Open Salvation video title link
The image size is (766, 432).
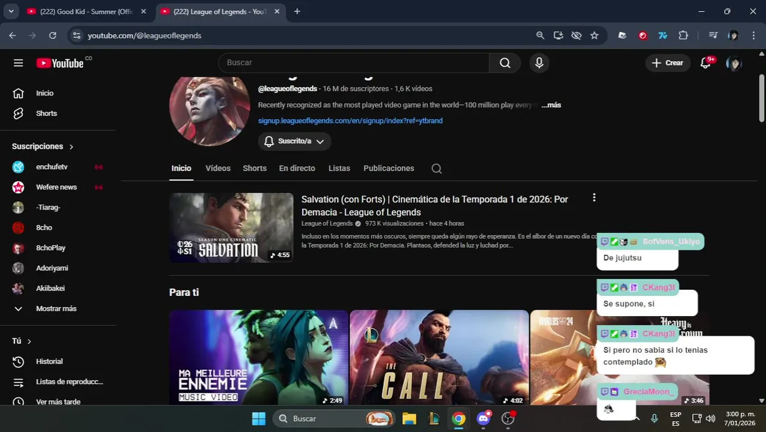pyautogui.click(x=435, y=206)
